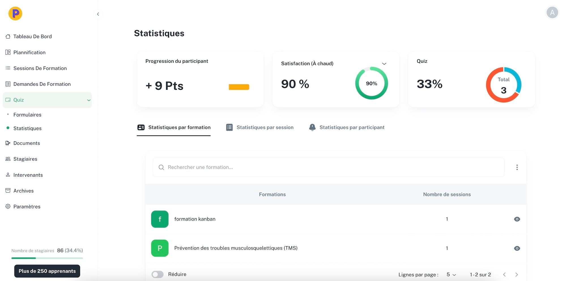View details of Prévention TMS via eye icon

(x=517, y=248)
